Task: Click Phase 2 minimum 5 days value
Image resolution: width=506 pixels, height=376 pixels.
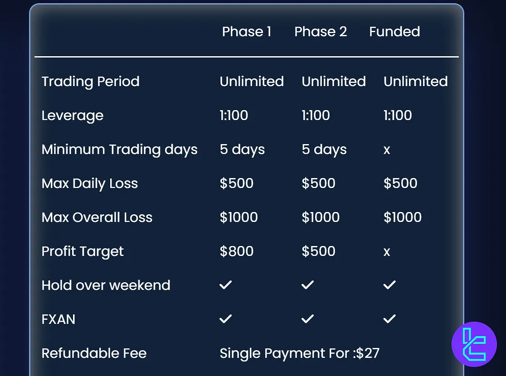Action: pos(324,149)
